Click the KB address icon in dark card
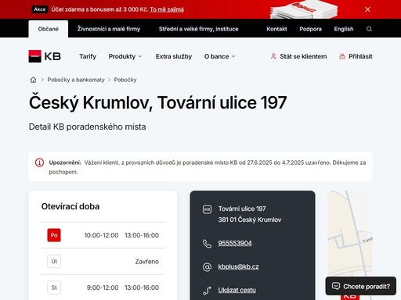Screen dimensions: 401x300 tap(207, 209)
